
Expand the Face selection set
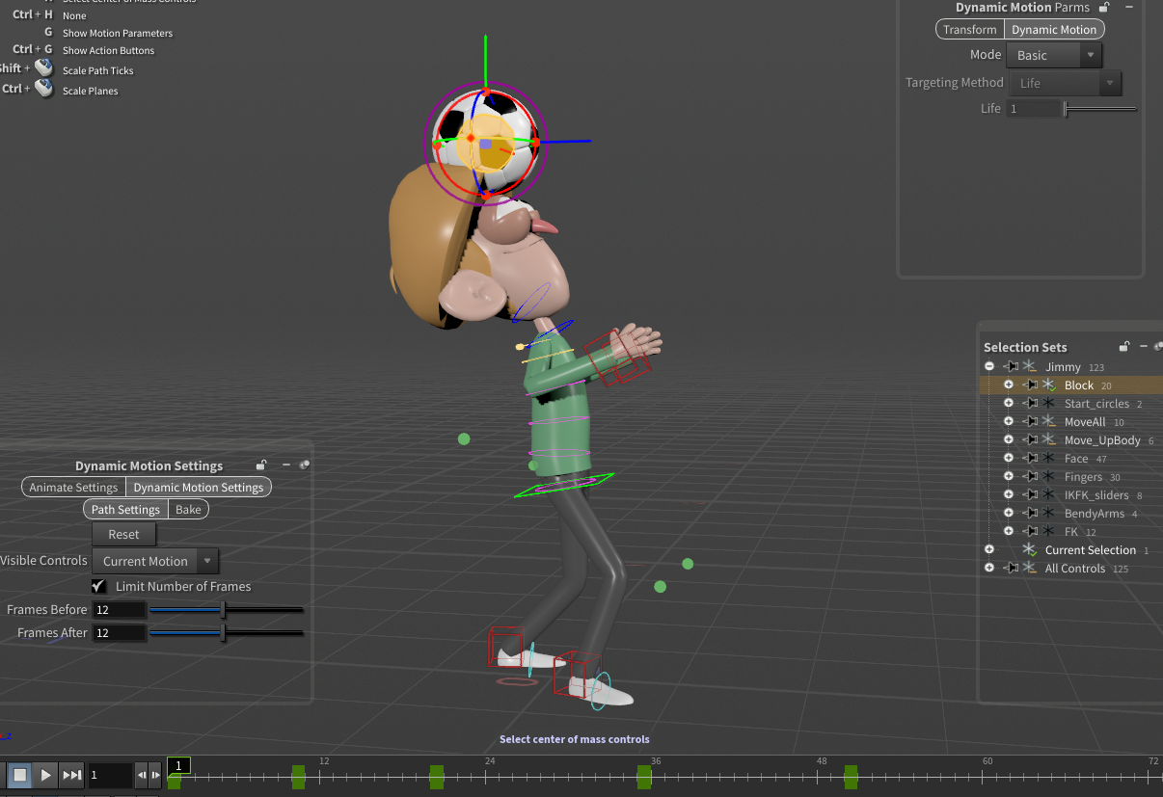(1008, 459)
